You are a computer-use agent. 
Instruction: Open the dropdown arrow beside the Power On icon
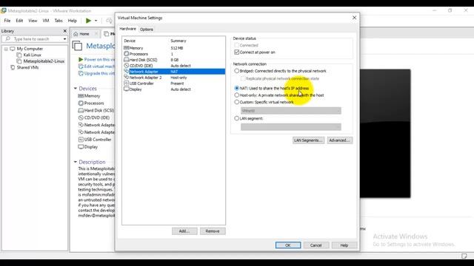point(96,21)
